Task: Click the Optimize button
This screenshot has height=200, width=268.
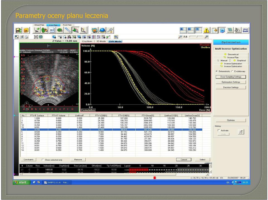Action: click(x=231, y=120)
